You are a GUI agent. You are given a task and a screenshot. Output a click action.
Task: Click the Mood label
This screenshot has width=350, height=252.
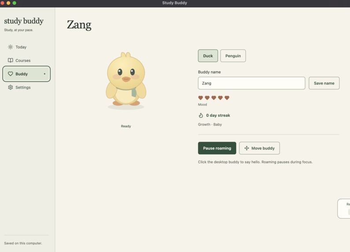[203, 105]
